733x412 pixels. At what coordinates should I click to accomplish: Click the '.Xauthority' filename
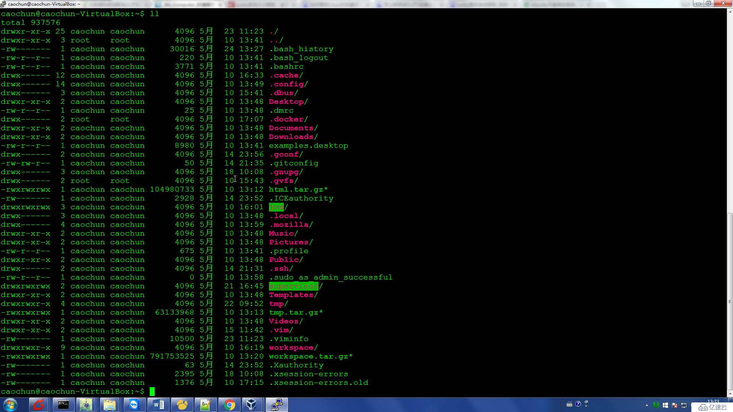[296, 365]
